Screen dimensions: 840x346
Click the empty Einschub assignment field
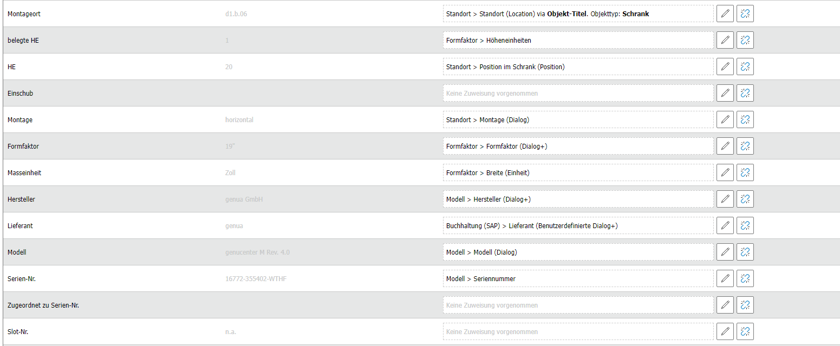[x=578, y=93]
